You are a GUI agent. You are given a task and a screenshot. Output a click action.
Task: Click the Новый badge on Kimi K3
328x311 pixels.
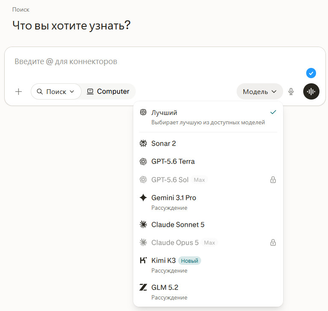[190, 261]
